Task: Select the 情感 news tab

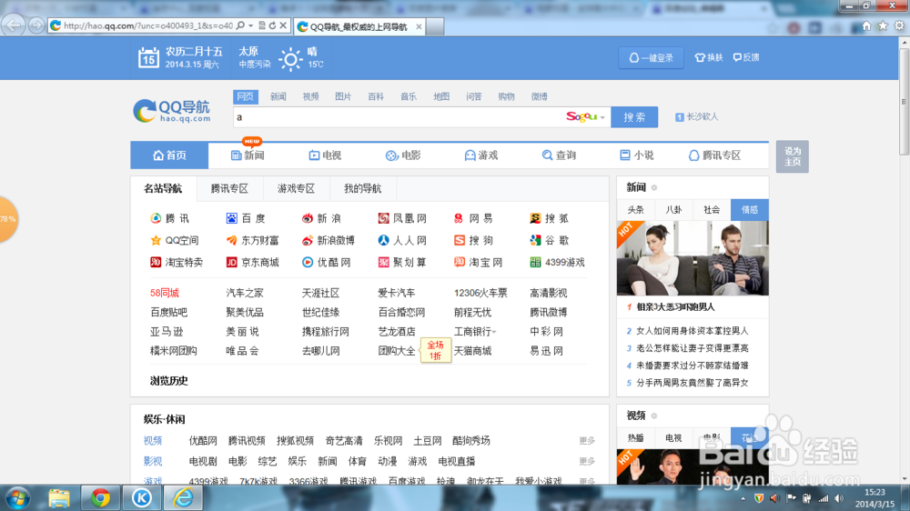Action: [750, 210]
